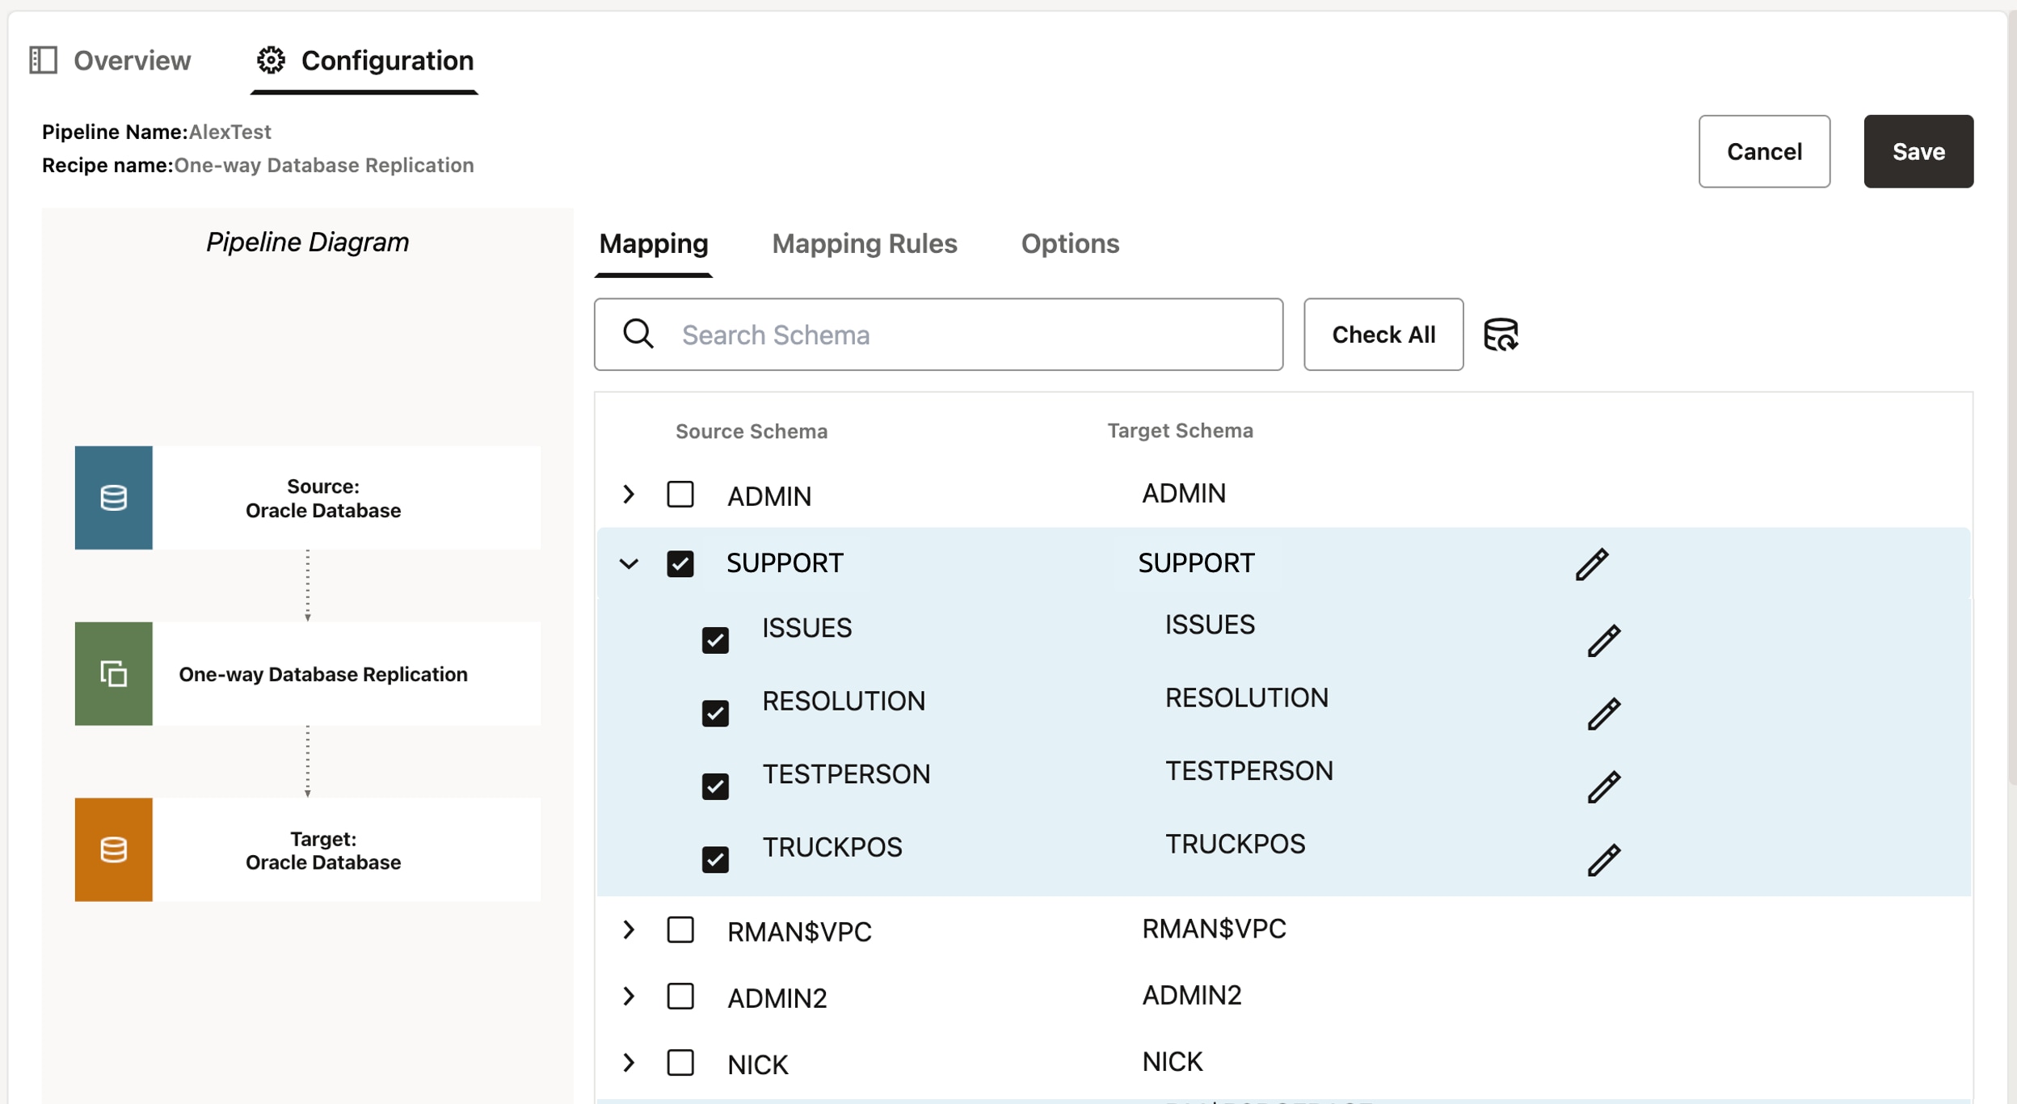This screenshot has height=1104, width=2017.
Task: Uncheck the RESOLUTION table checkbox
Action: click(715, 713)
